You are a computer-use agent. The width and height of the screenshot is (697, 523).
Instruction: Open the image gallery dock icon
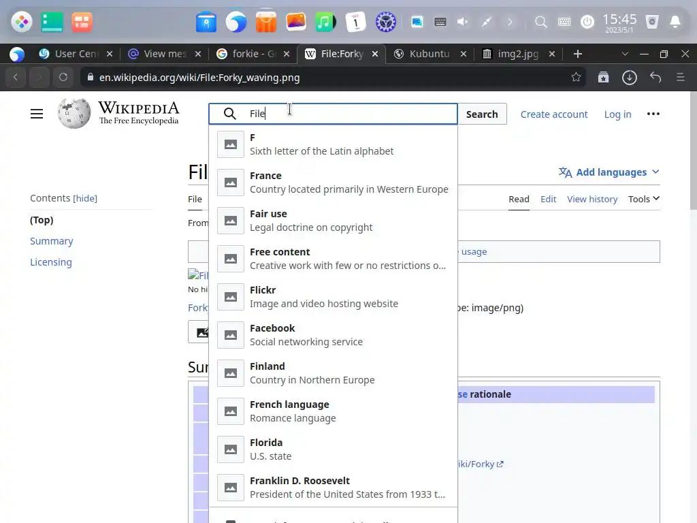click(296, 22)
